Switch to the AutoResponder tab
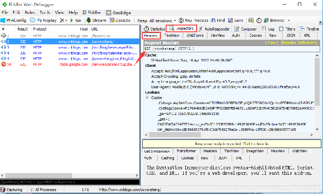 [x=214, y=29]
